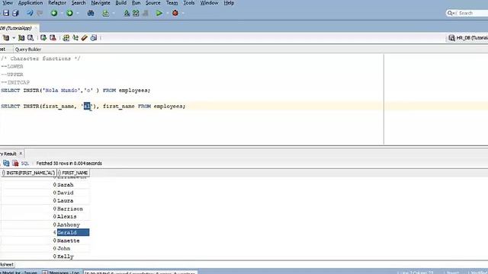
Task: Click the upper/lower case conversion icon
Action: pyautogui.click(x=66, y=38)
